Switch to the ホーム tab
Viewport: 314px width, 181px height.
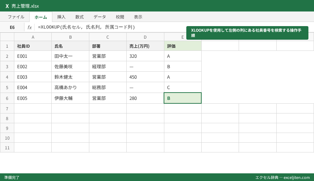pos(41,17)
